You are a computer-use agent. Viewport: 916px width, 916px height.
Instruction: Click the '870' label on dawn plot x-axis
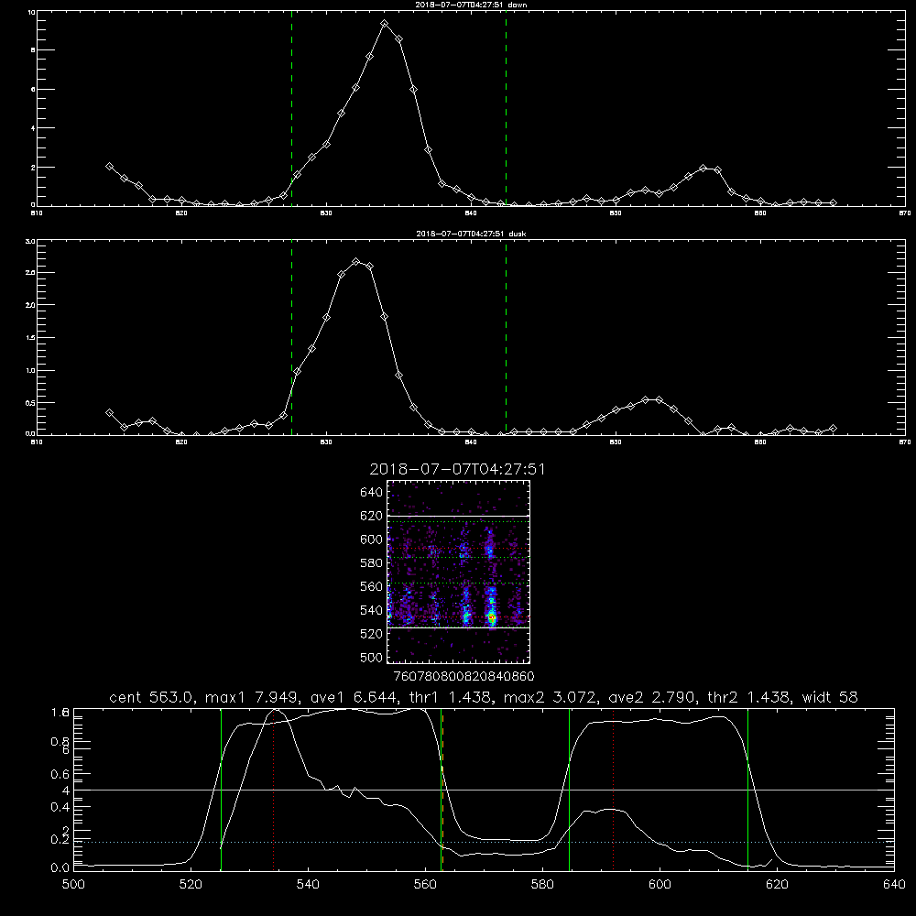click(904, 213)
